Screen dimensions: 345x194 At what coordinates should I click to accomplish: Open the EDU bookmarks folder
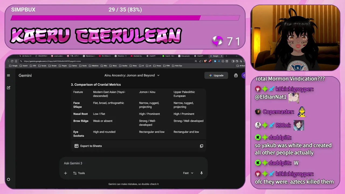(x=33, y=66)
